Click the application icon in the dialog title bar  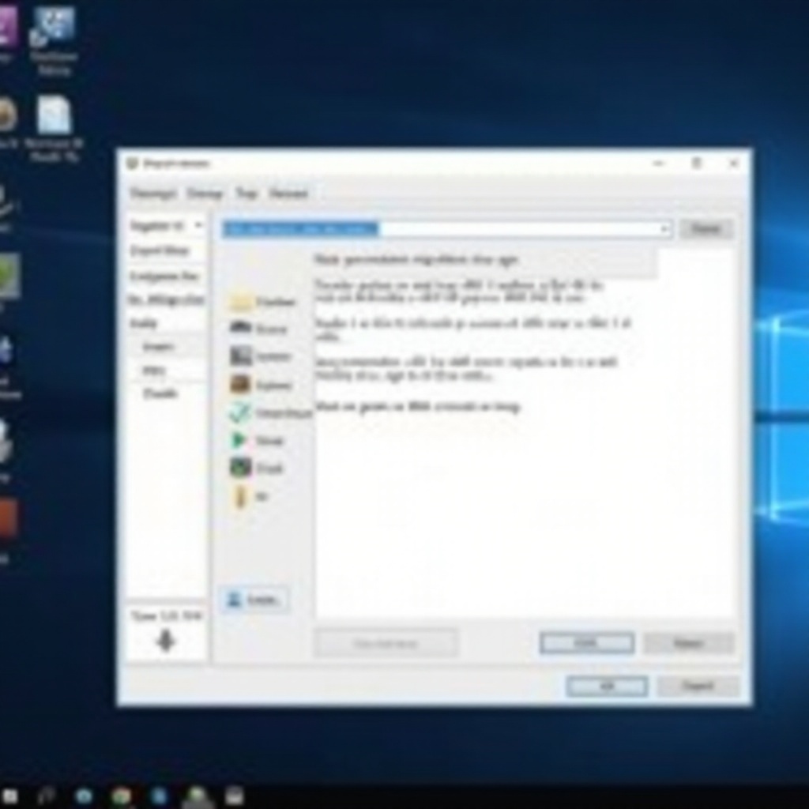pos(132,164)
